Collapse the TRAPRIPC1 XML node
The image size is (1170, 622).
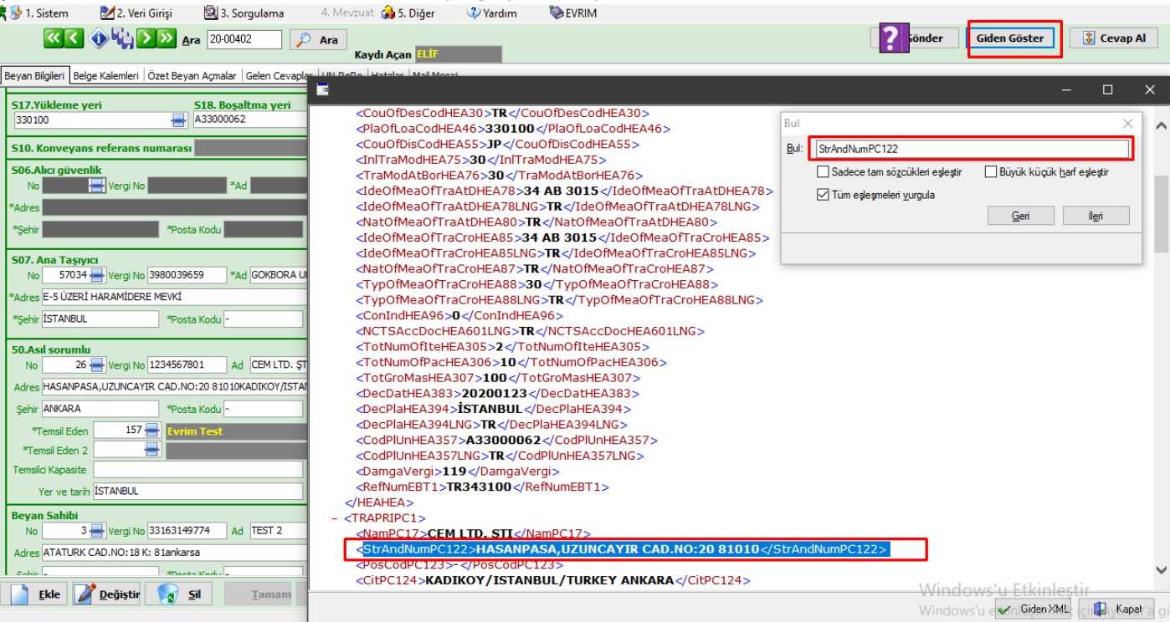(x=335, y=518)
